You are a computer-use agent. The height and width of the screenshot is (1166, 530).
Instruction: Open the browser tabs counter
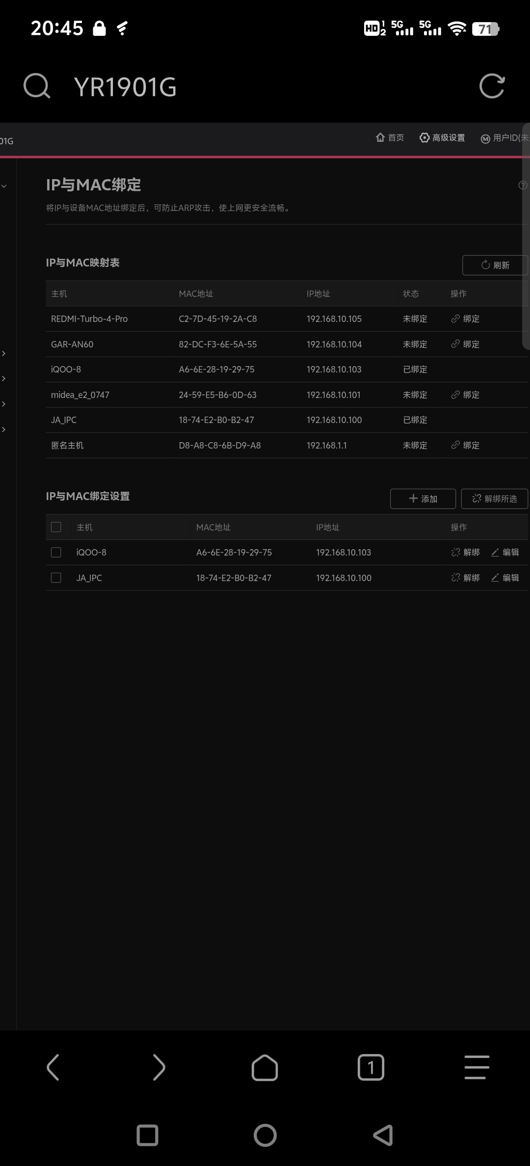pyautogui.click(x=371, y=1067)
